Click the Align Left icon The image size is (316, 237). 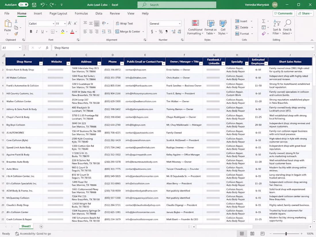point(85,31)
